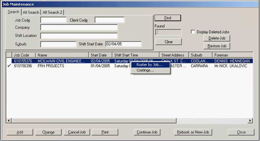Viewport: 260px width, 141px height.
Task: Click the Delete Job button
Action: point(217,38)
